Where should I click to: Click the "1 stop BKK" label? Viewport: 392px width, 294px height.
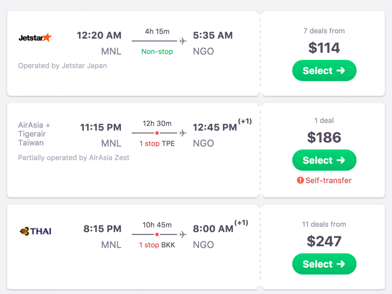coord(157,245)
